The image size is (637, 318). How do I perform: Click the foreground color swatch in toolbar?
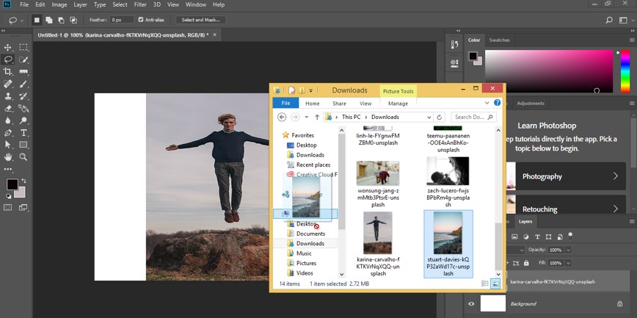click(x=12, y=184)
